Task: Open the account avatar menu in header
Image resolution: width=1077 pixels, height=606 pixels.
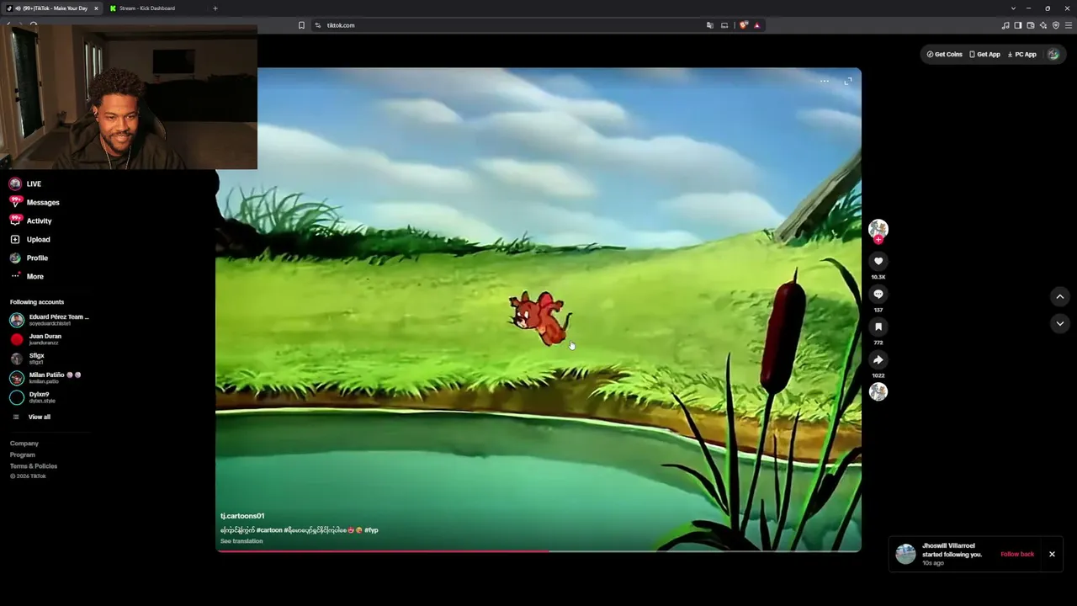Action: [1053, 54]
